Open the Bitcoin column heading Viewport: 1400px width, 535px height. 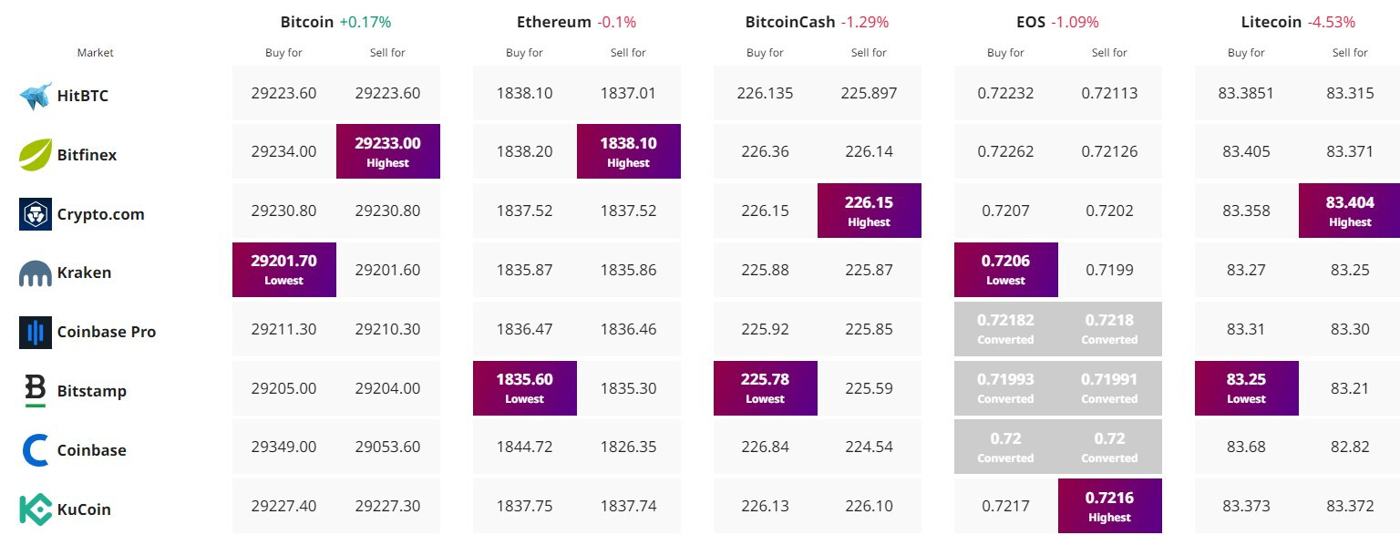[307, 22]
